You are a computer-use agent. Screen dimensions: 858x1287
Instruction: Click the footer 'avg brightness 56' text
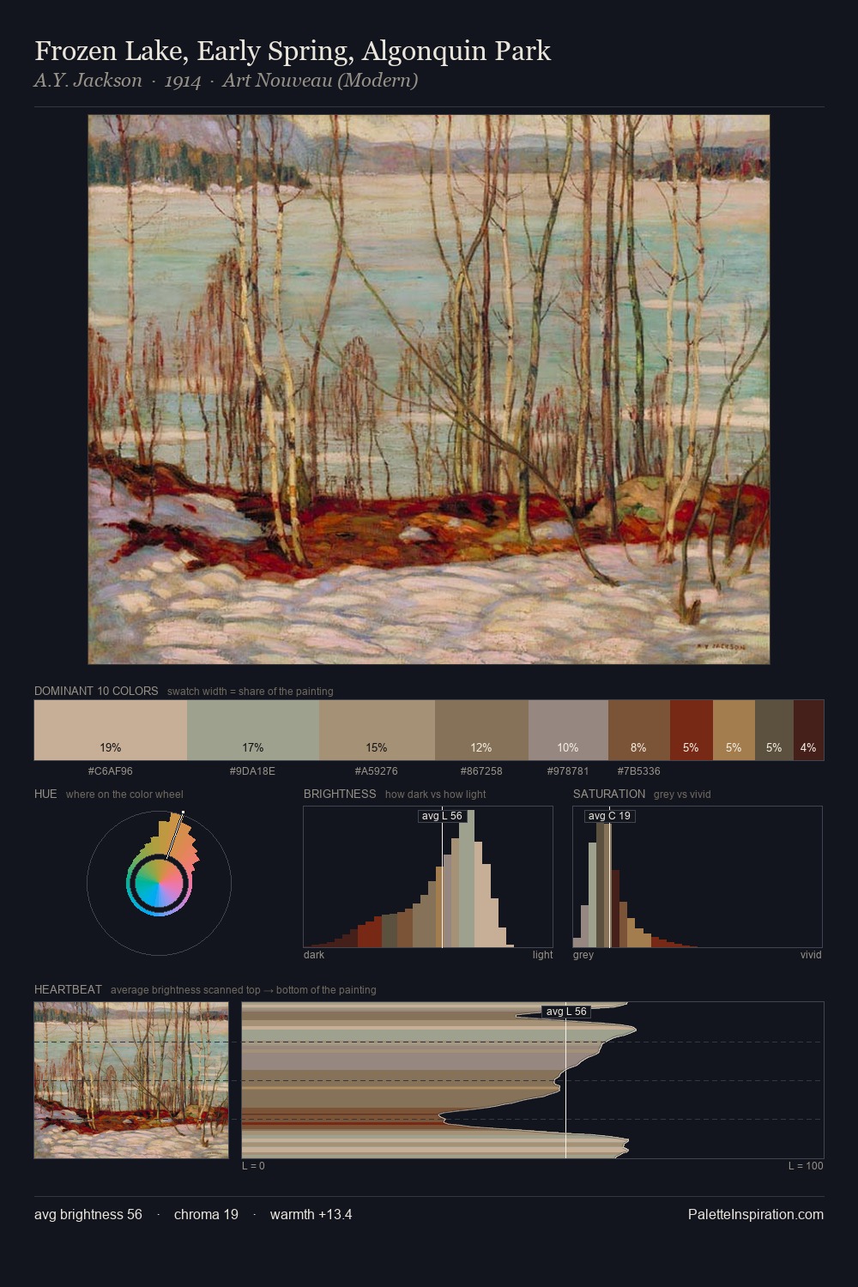click(x=88, y=1214)
